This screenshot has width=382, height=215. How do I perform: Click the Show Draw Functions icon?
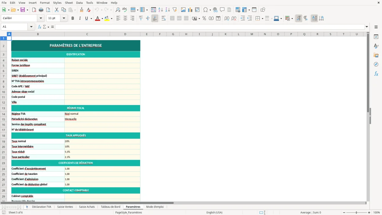point(263,10)
